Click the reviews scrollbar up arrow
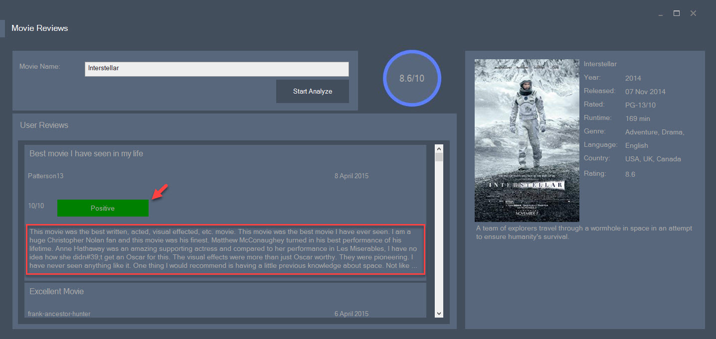 [x=439, y=148]
